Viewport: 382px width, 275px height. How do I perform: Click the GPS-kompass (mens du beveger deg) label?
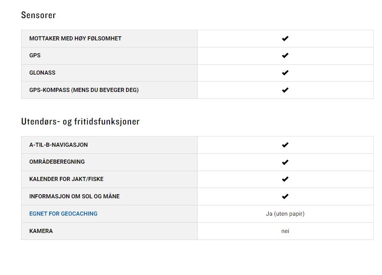(x=84, y=90)
